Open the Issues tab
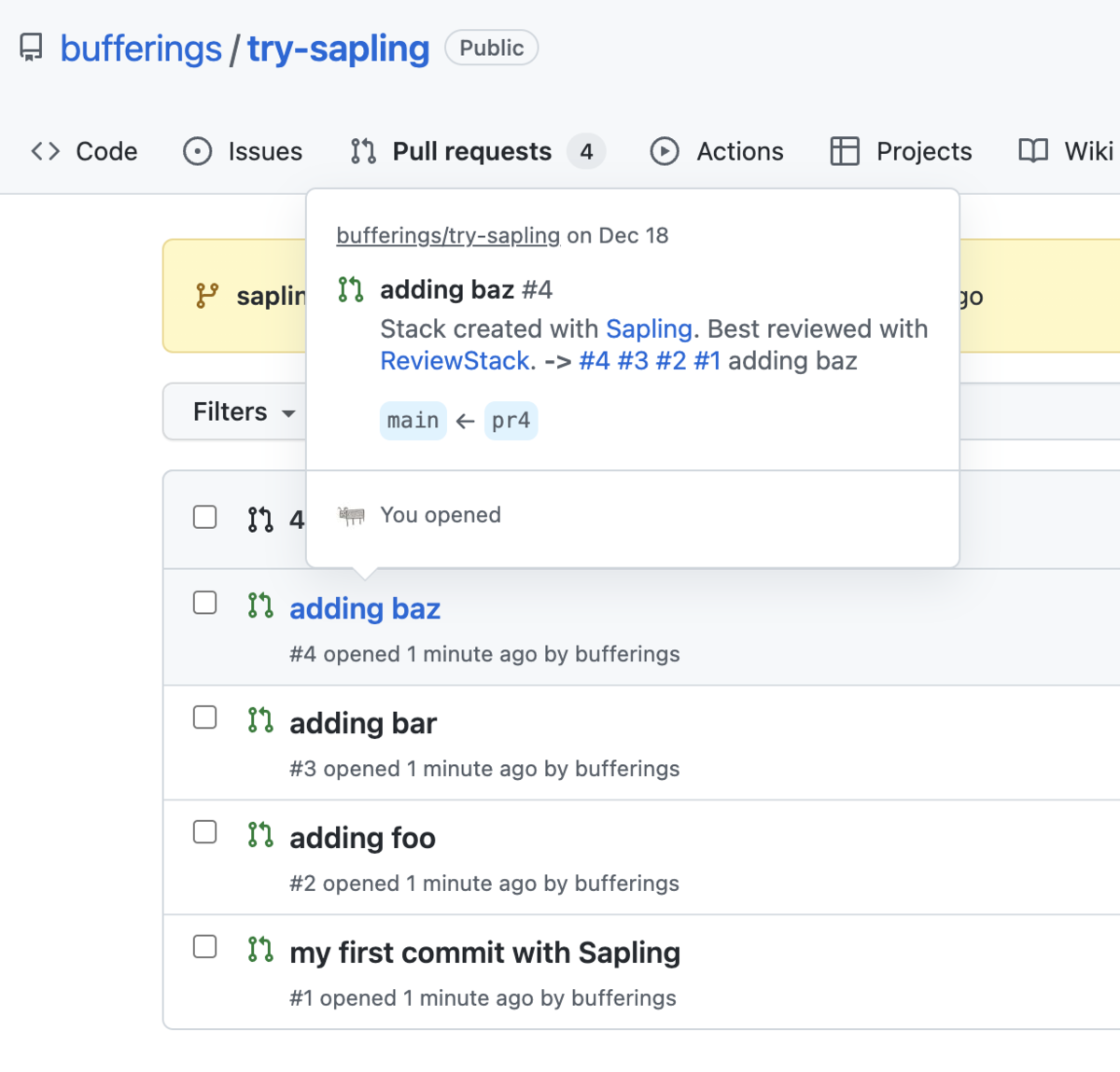 coord(243,151)
